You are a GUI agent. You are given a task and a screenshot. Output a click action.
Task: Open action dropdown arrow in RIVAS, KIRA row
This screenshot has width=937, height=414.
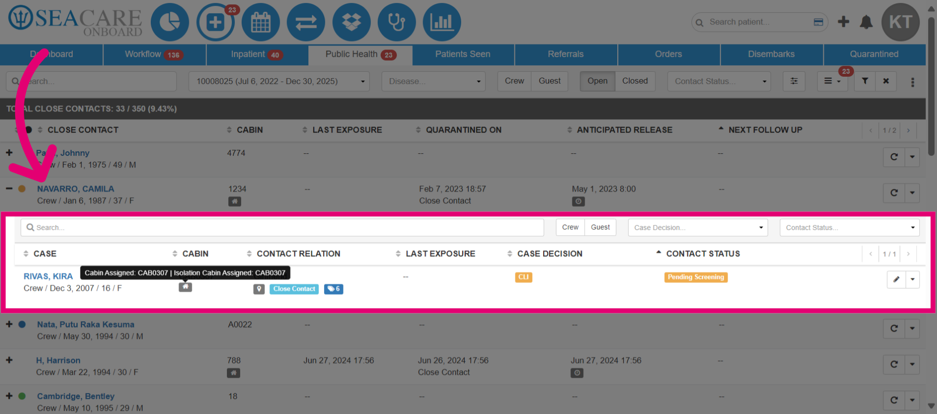913,280
